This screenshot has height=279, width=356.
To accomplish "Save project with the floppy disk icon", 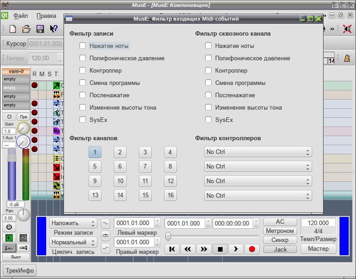I will [x=40, y=29].
